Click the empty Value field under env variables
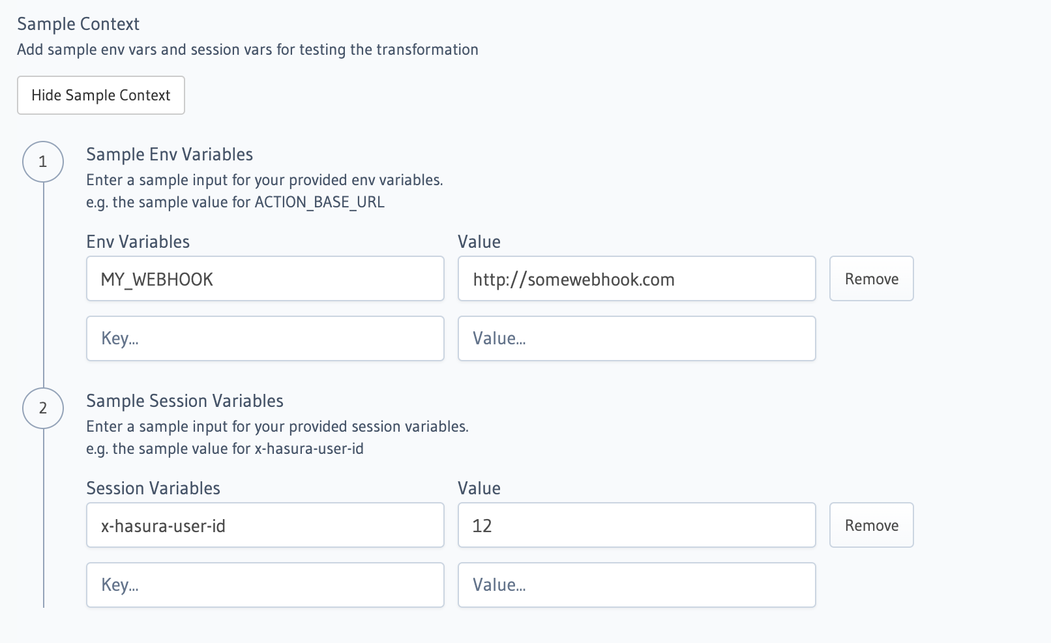 [636, 338]
